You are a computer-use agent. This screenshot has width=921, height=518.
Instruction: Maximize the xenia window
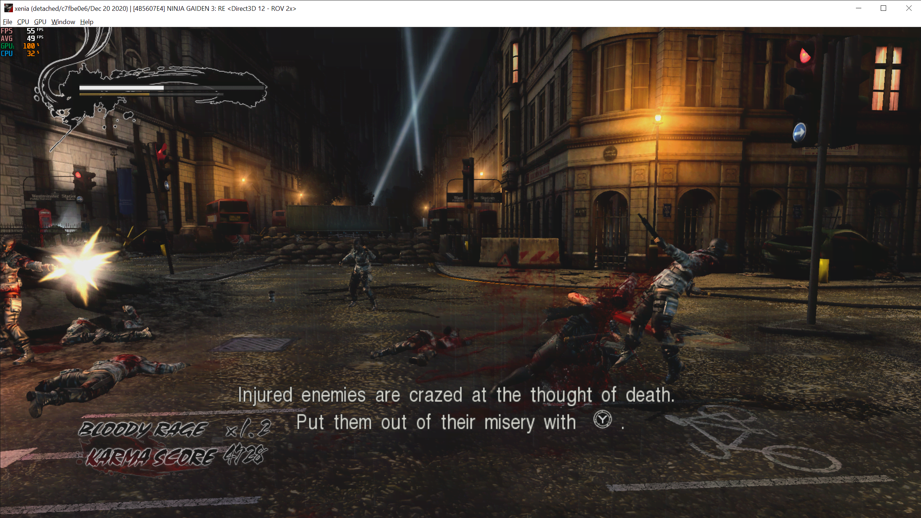(883, 8)
